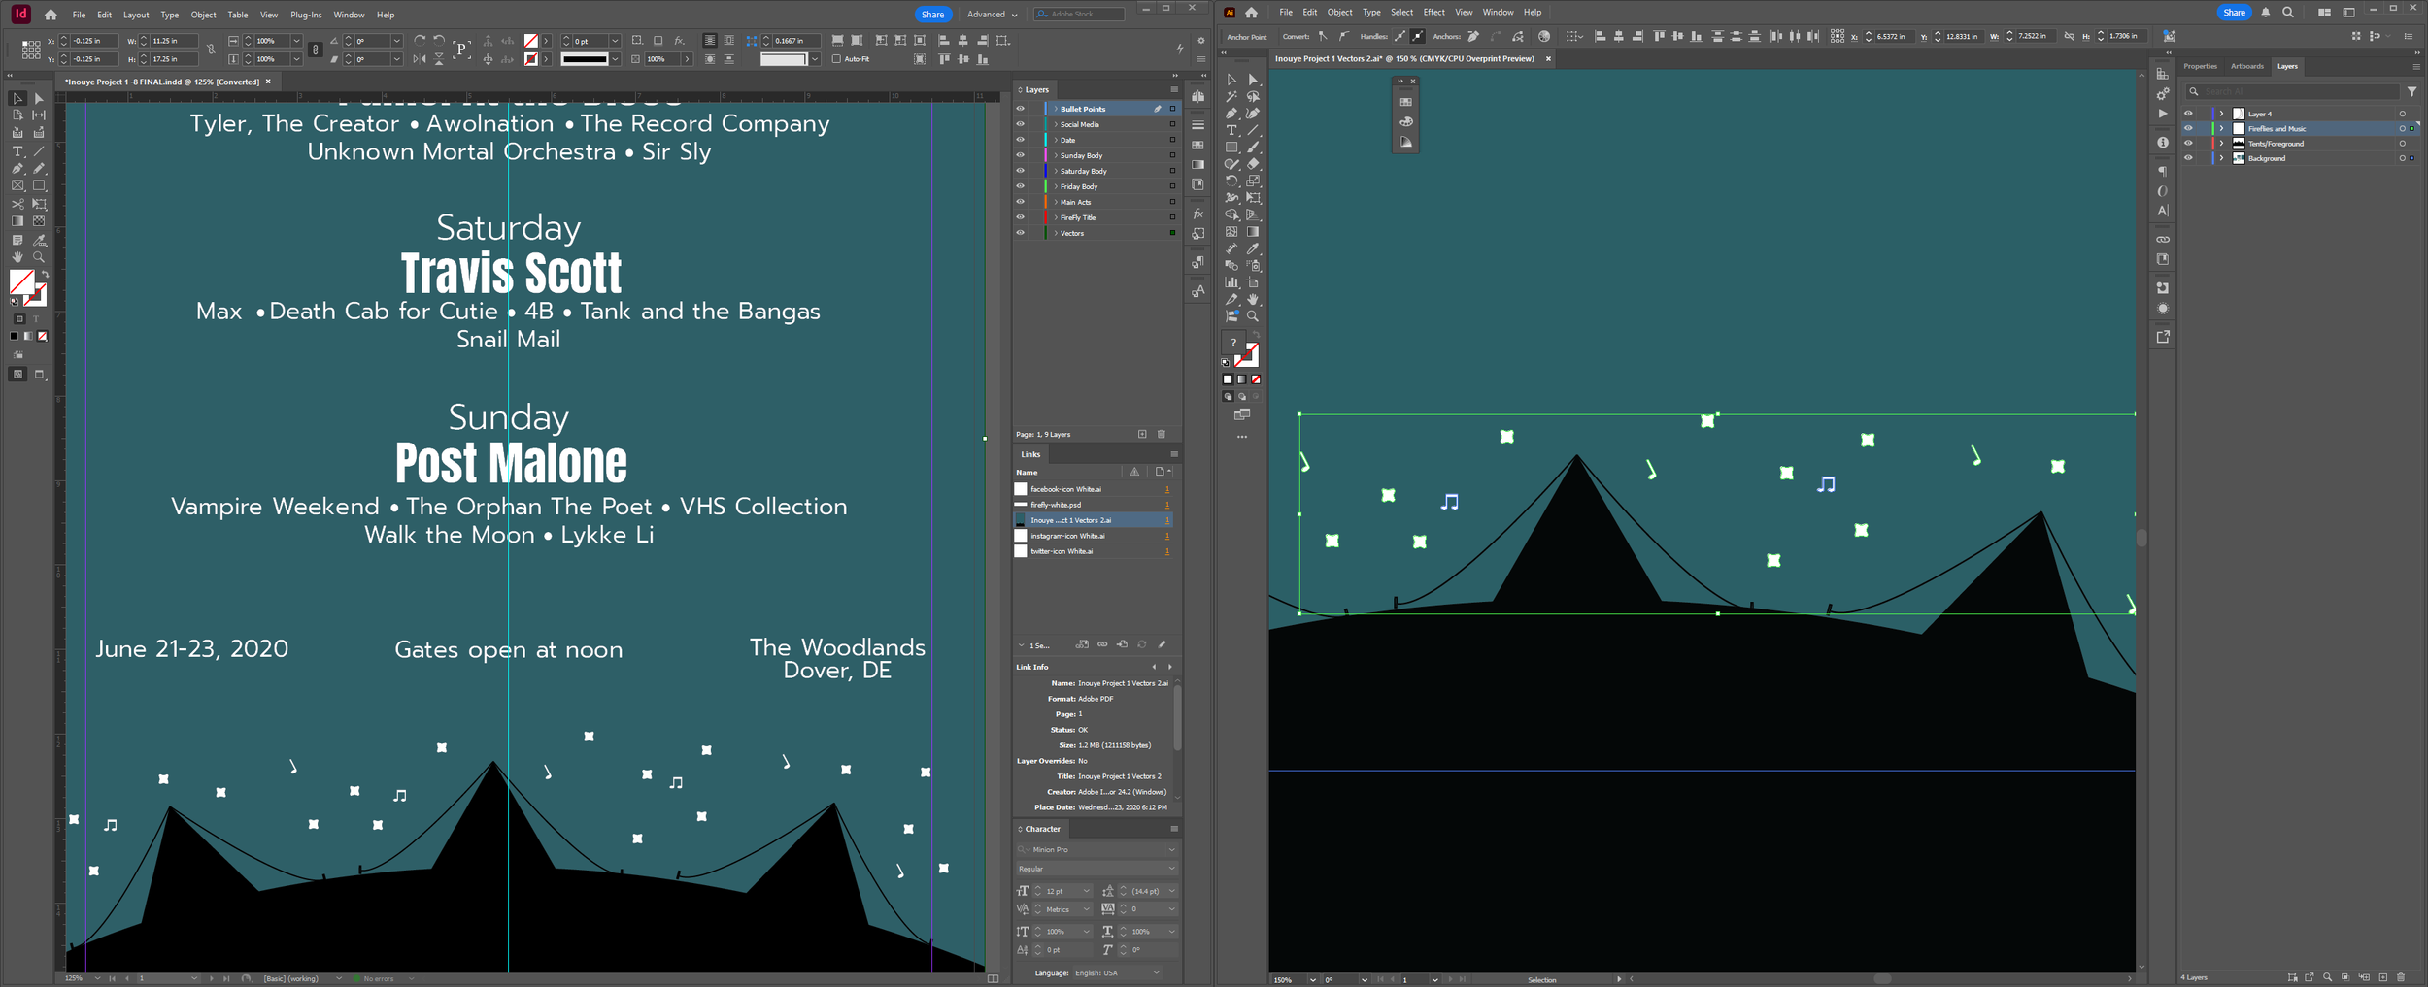Select the Illustrator Eyedropper tool
Screen dimensions: 2428x987
(1253, 248)
